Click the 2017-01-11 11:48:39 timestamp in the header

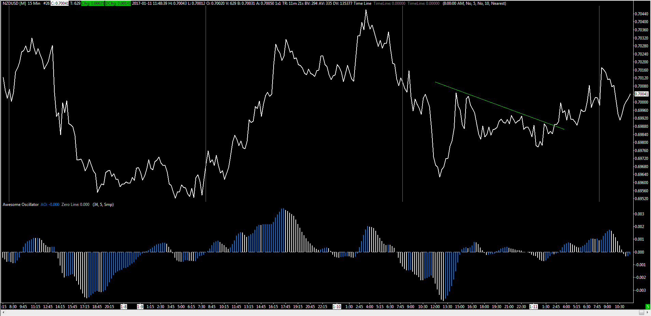[x=150, y=3]
